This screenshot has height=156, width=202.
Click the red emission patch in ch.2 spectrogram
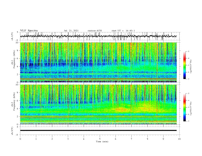[x=121, y=110]
